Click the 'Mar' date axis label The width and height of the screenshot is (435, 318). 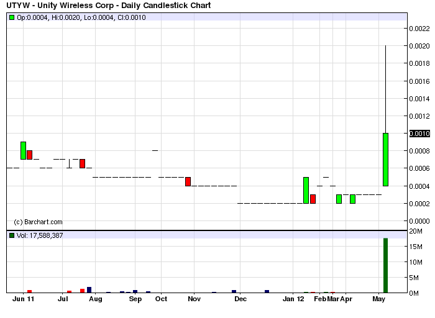[x=333, y=299]
